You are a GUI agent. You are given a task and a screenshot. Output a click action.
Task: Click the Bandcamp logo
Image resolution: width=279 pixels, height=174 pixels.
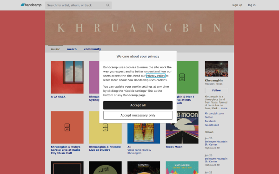pos(31,5)
